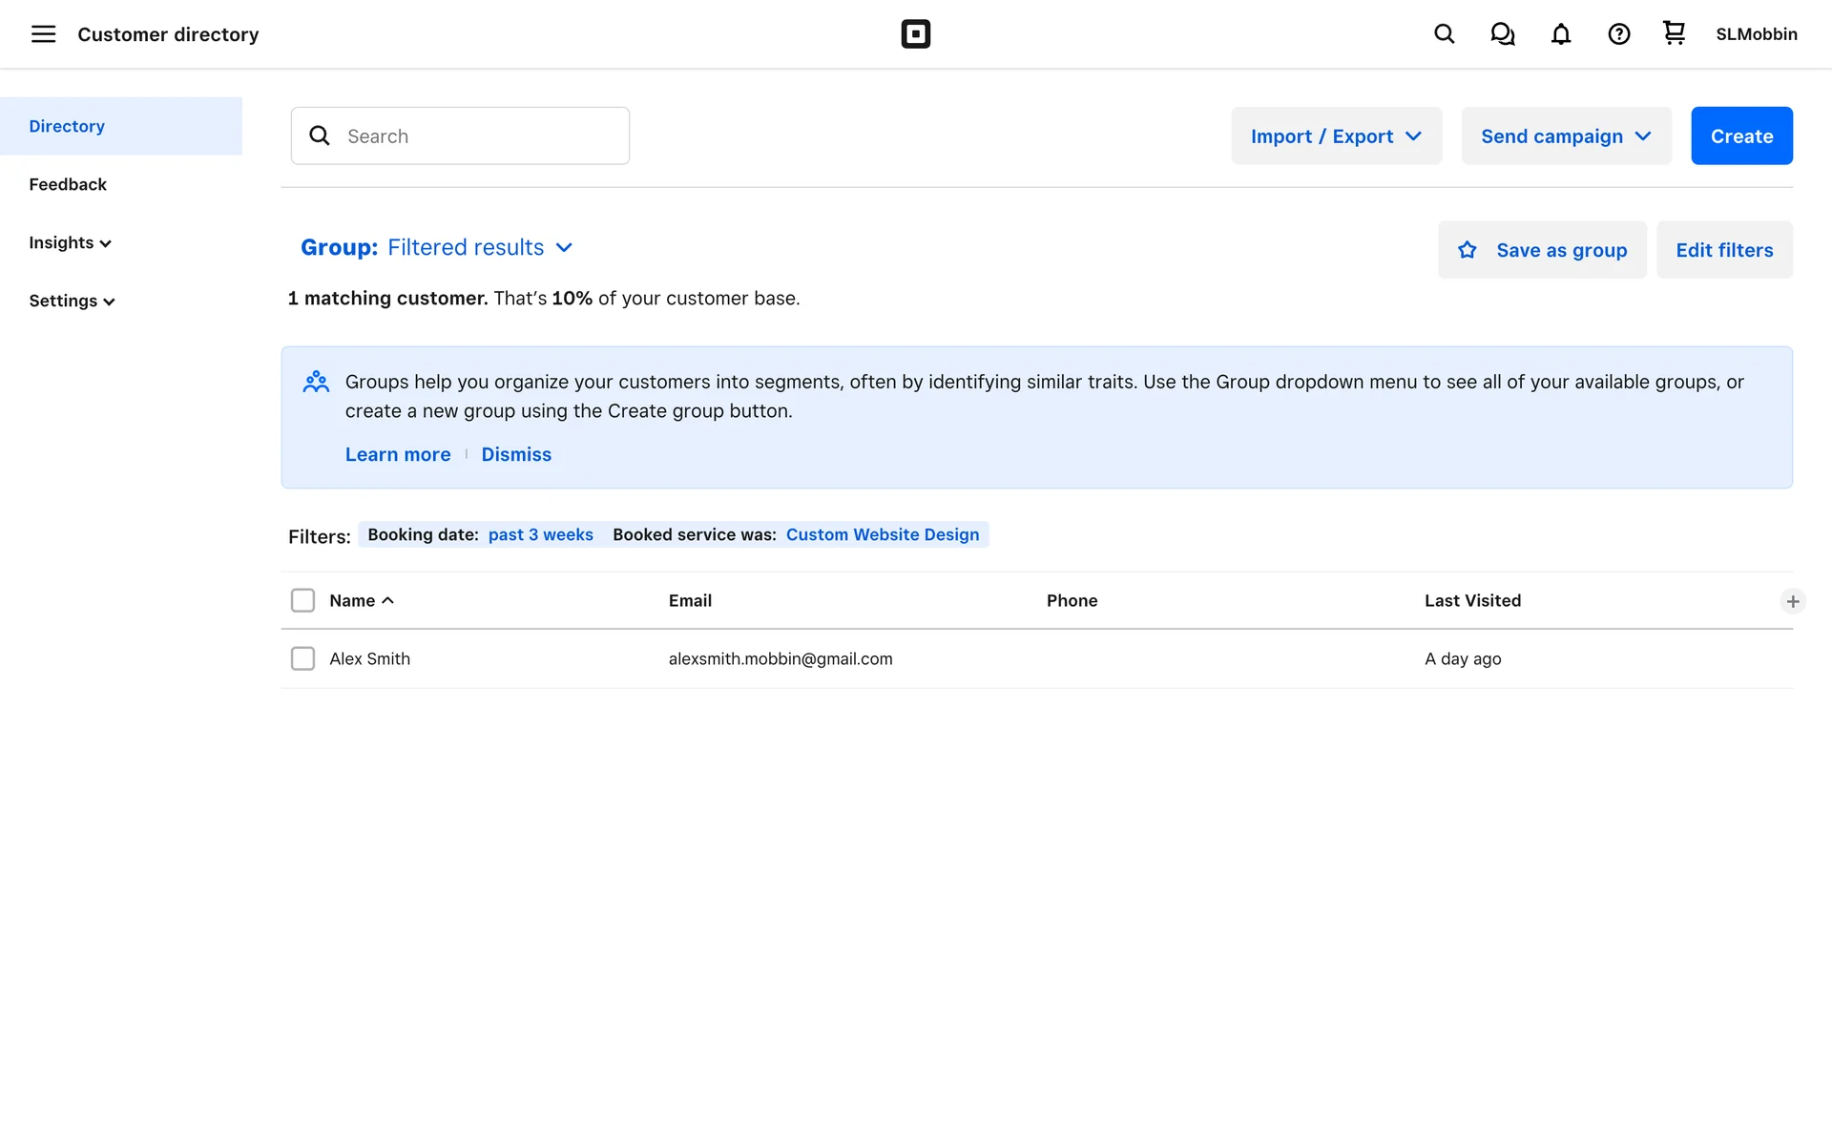Go to Feedback in sidebar
Image resolution: width=1832 pixels, height=1145 pixels.
68,184
